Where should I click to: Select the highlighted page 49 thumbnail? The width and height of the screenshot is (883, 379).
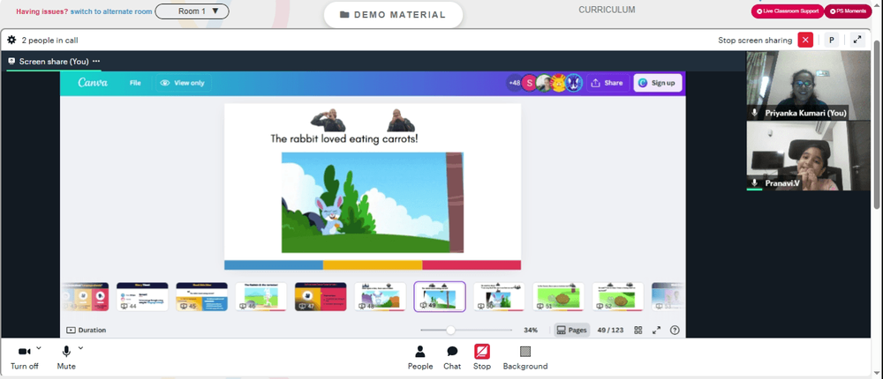tap(440, 296)
